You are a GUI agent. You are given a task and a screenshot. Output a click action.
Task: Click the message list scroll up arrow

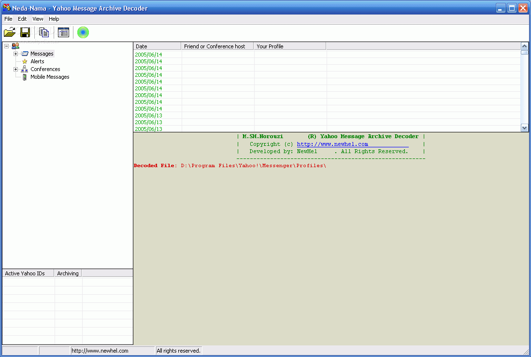pyautogui.click(x=525, y=46)
